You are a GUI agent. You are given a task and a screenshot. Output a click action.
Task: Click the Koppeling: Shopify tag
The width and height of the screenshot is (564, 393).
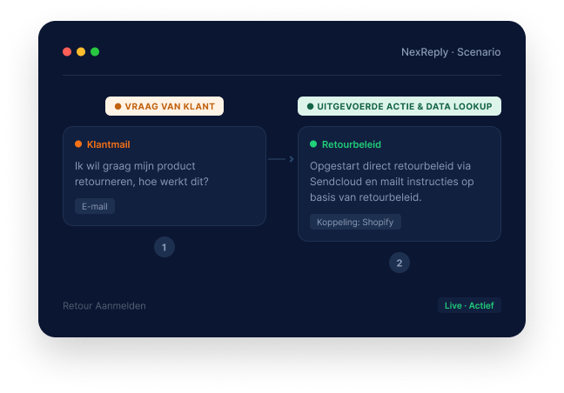pos(355,222)
